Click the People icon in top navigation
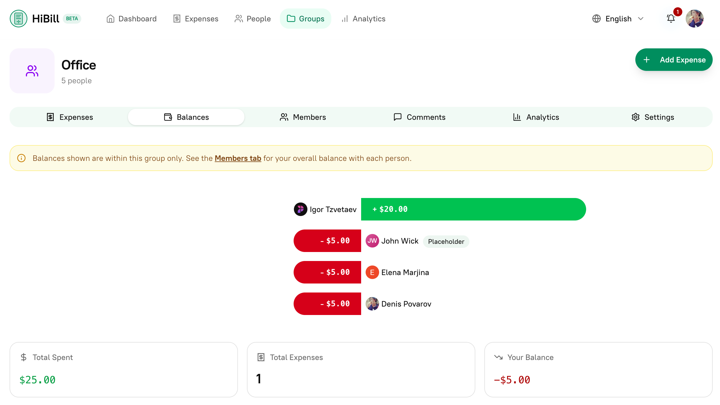The height and width of the screenshot is (405, 720). [x=238, y=19]
